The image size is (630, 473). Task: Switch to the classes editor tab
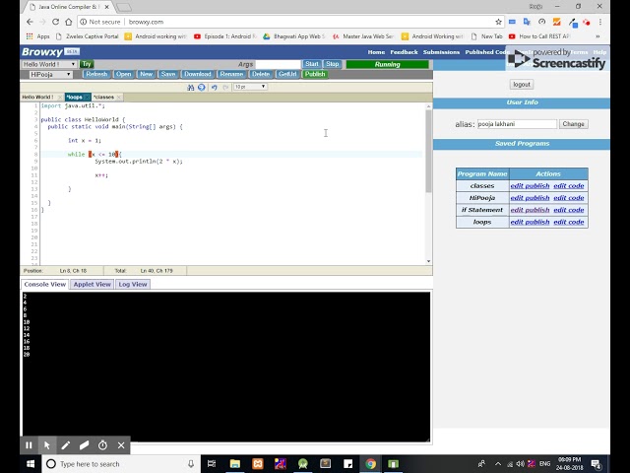click(x=104, y=98)
